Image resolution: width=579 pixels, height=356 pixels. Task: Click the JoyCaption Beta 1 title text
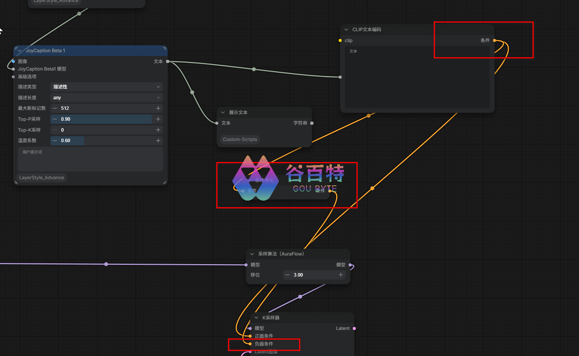click(45, 51)
